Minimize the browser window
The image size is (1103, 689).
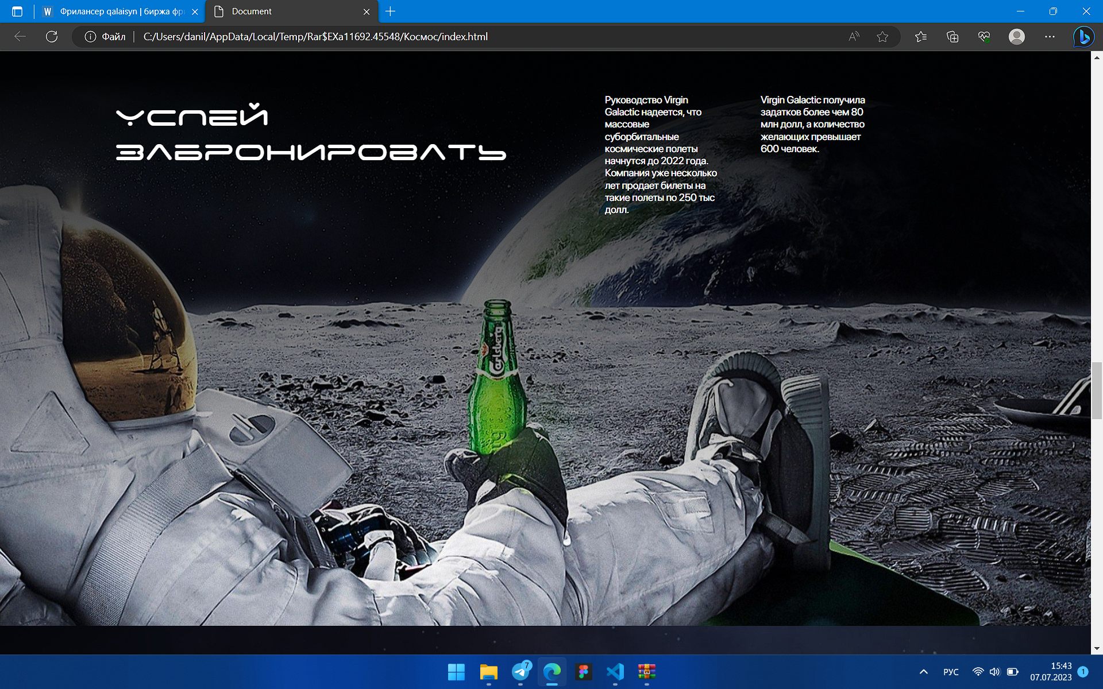1020,11
